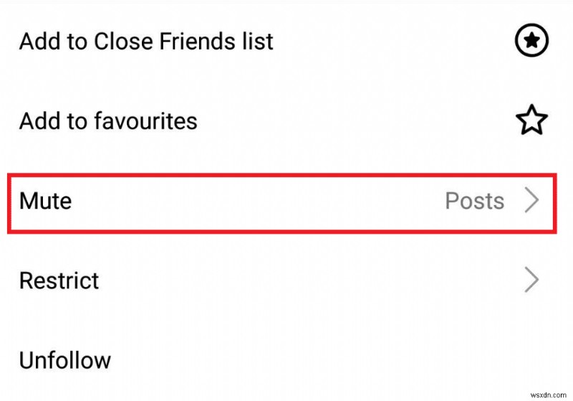Image resolution: width=573 pixels, height=401 pixels.
Task: Click the word list in the first option
Action: 258,42
